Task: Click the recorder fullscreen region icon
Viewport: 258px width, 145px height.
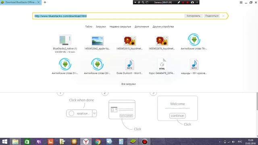Action: (x=147, y=2)
